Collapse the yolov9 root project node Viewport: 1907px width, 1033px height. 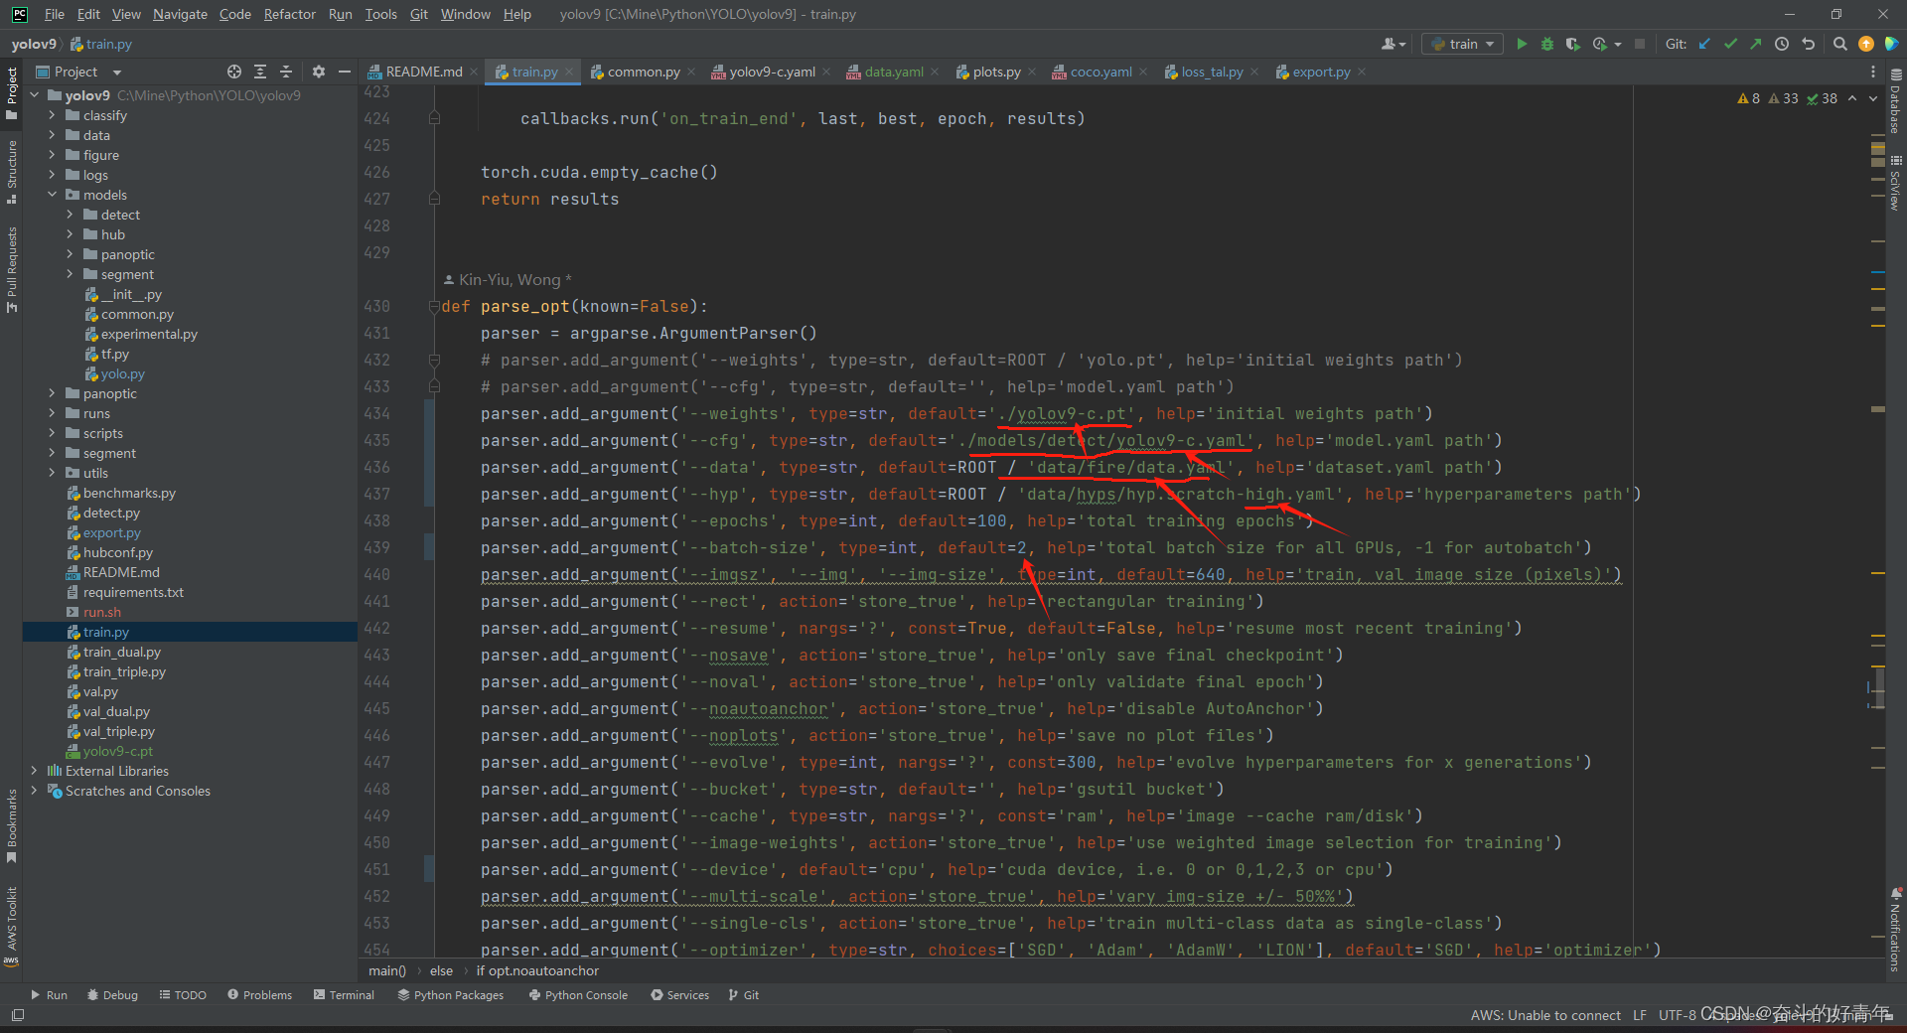tap(34, 95)
